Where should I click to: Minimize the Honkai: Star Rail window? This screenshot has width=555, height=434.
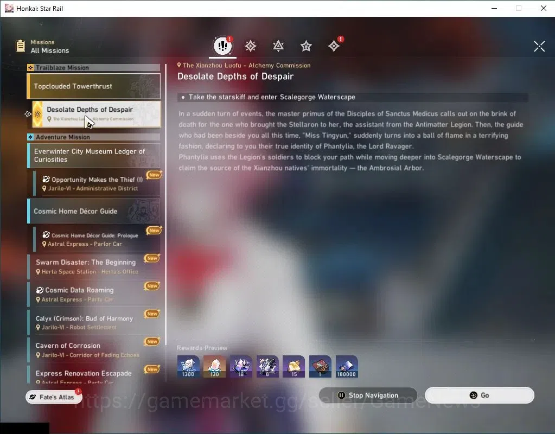494,8
